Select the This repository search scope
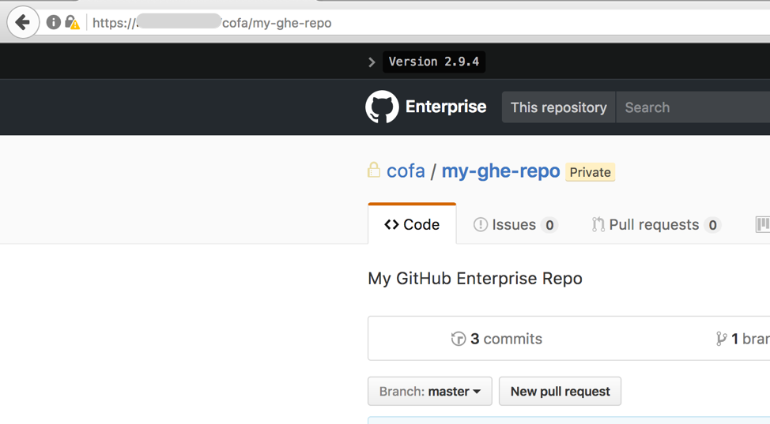This screenshot has height=424, width=770. (x=558, y=107)
